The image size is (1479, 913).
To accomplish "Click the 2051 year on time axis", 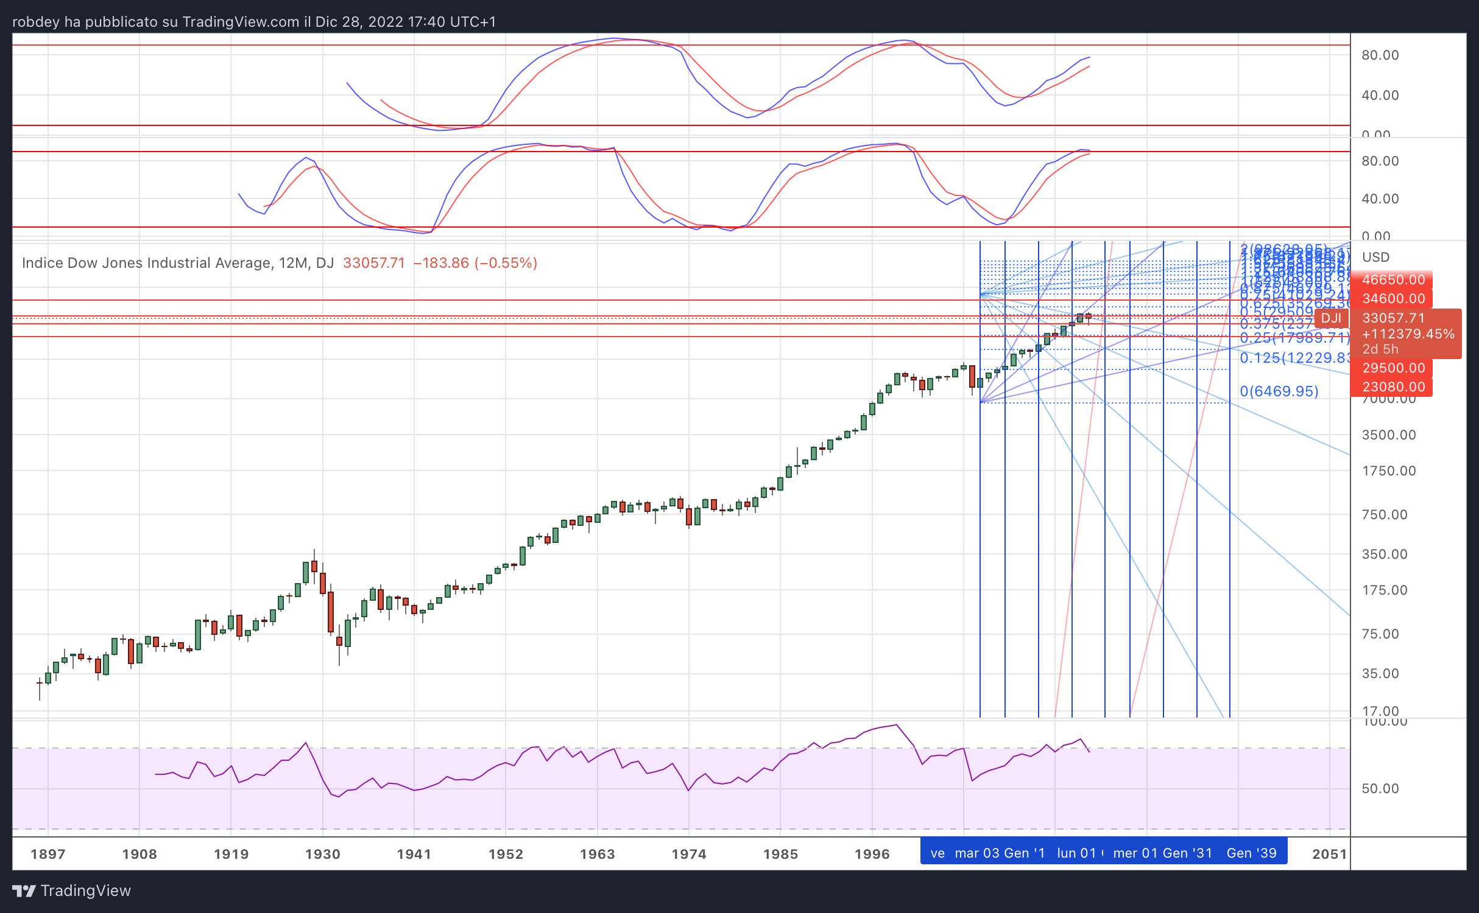I will 1330,854.
